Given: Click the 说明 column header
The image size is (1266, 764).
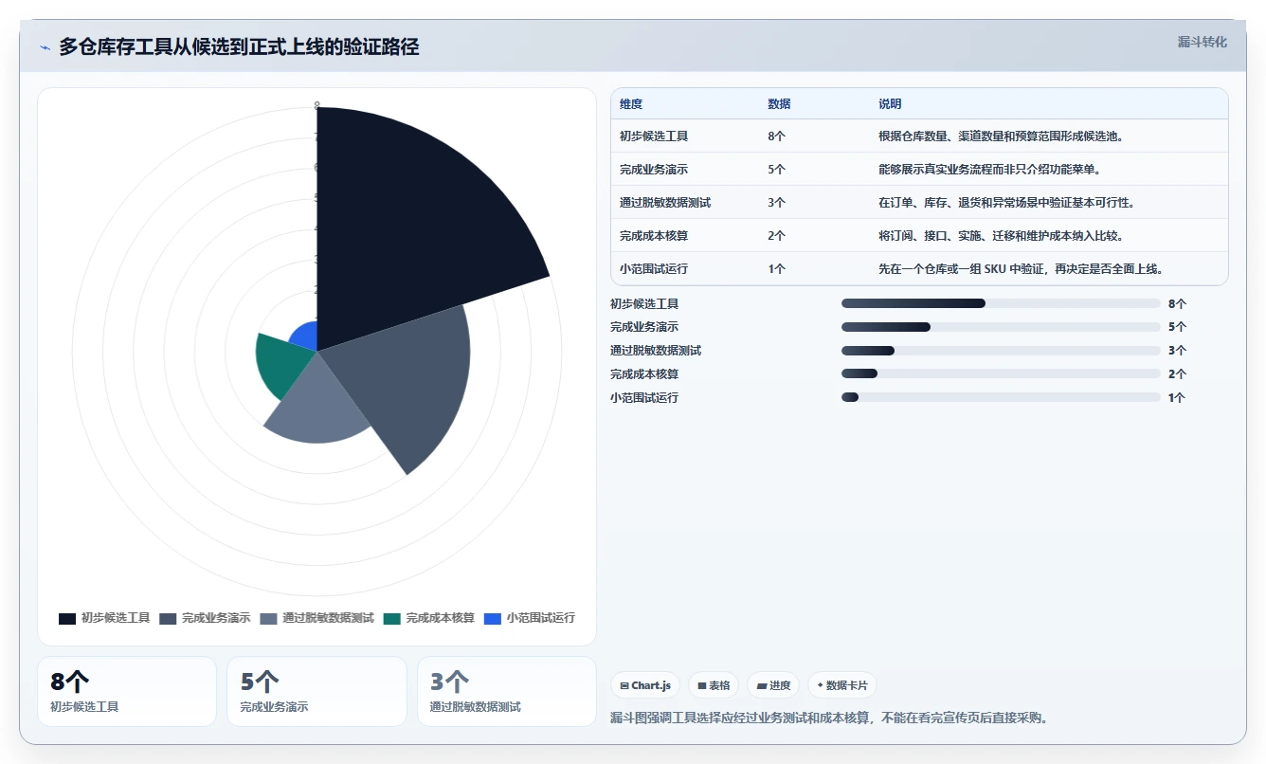Looking at the screenshot, I should tap(890, 104).
